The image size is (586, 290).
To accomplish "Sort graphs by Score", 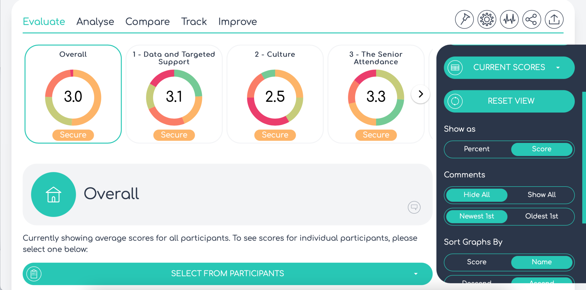I will (476, 262).
